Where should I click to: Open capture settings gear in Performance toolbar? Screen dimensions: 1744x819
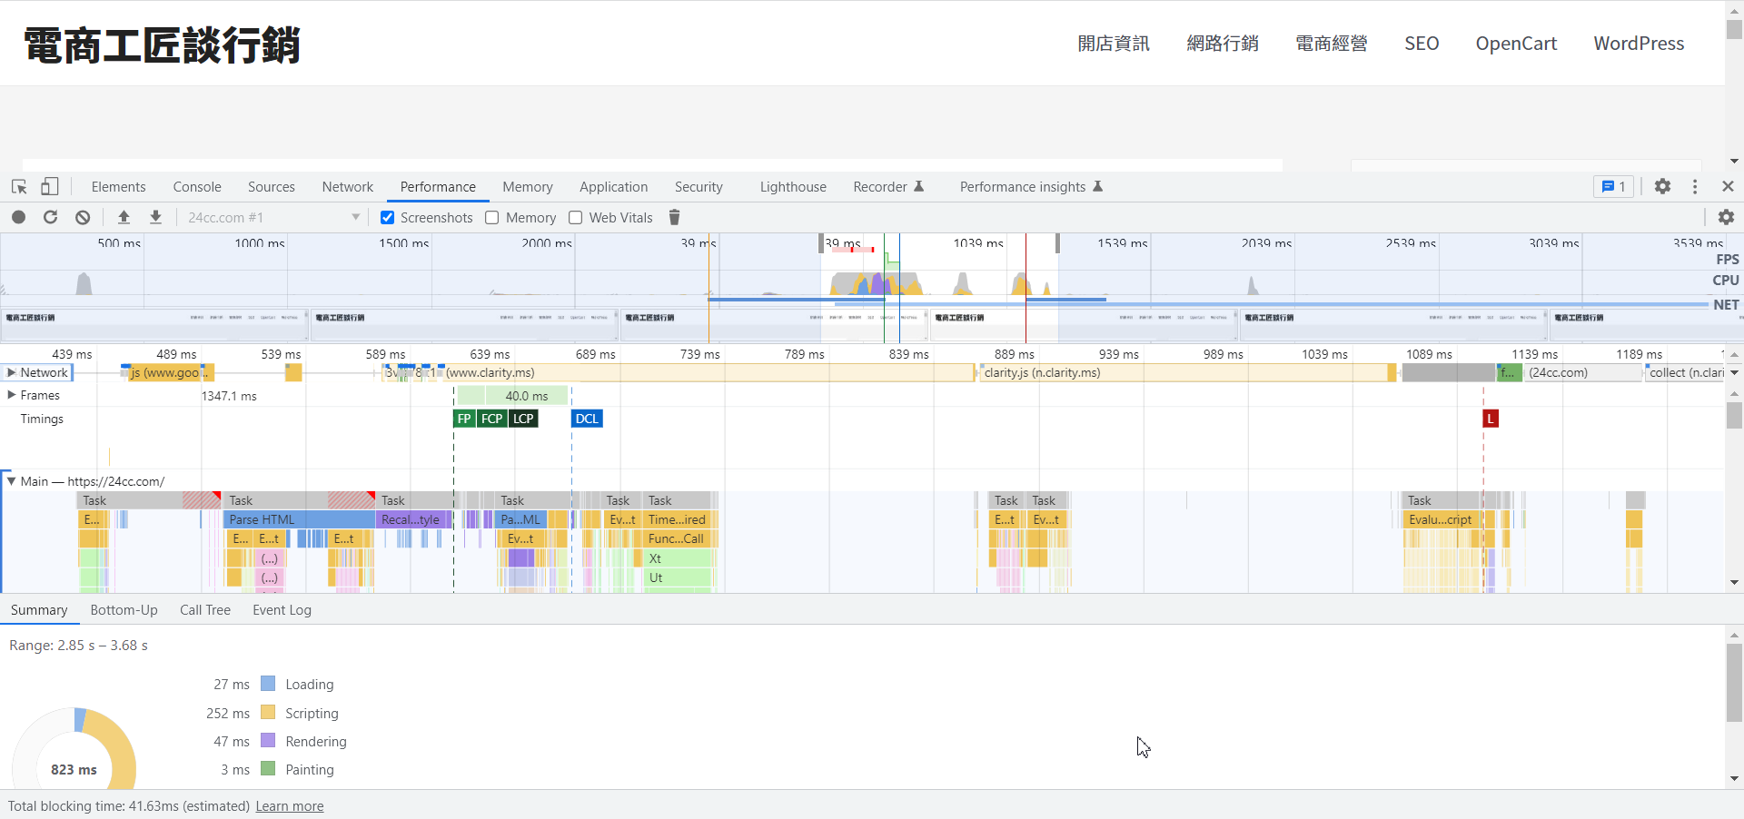(1726, 218)
